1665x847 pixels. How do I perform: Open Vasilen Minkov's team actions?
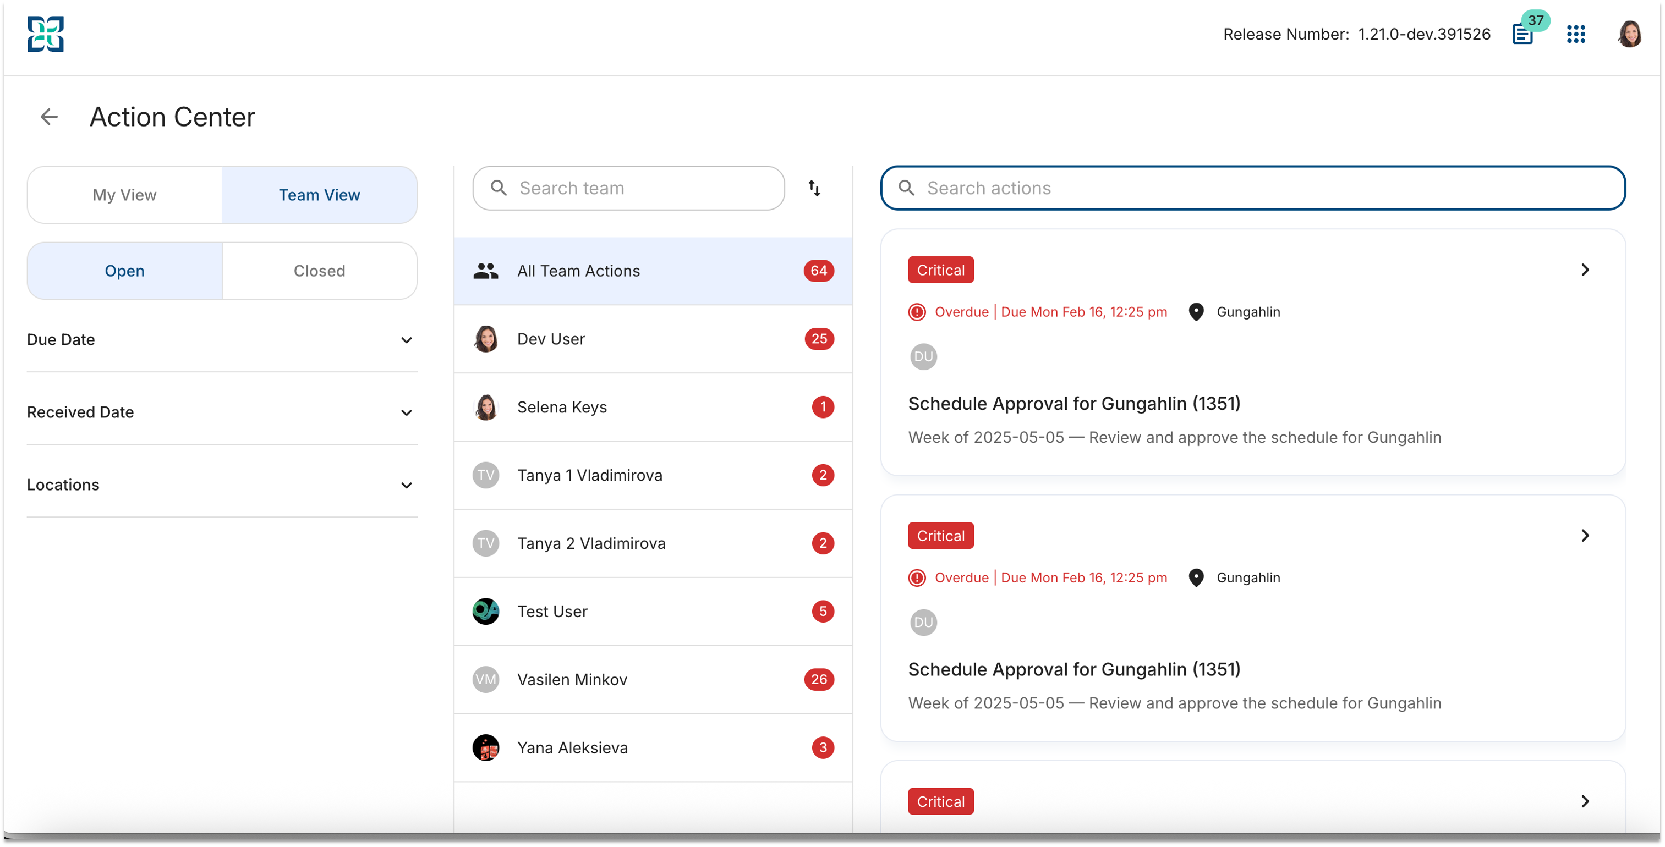pyautogui.click(x=653, y=680)
